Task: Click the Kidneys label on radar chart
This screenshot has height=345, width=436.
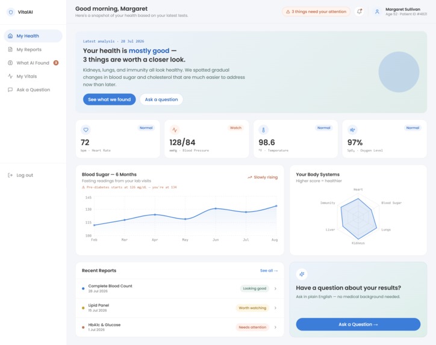Action: (x=358, y=243)
